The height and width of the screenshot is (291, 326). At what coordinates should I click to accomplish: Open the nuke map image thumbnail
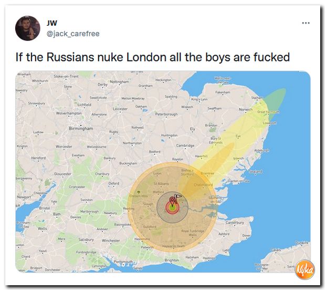163,172
